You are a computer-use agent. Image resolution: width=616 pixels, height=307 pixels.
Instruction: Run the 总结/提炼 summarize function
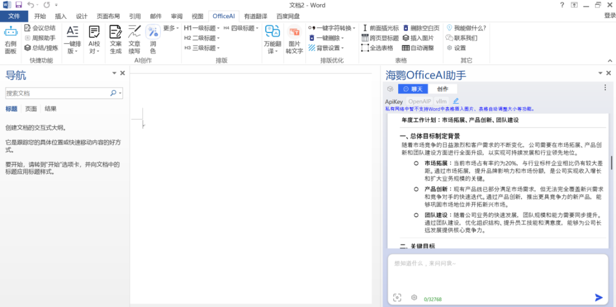pyautogui.click(x=41, y=48)
